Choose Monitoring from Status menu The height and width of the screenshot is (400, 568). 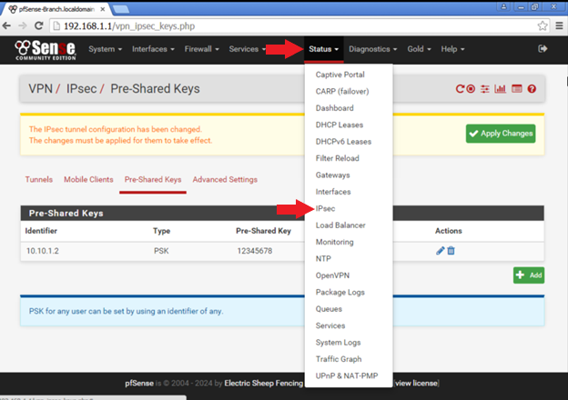334,242
